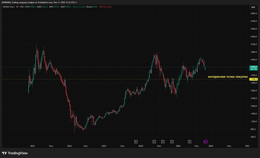This screenshot has width=260, height=158.
Task: Click the E marker just right of Июл 2024
Action: click(x=163, y=142)
